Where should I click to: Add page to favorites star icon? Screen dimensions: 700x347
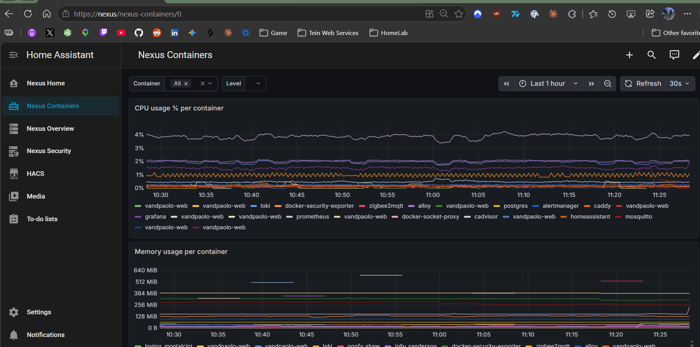(458, 14)
